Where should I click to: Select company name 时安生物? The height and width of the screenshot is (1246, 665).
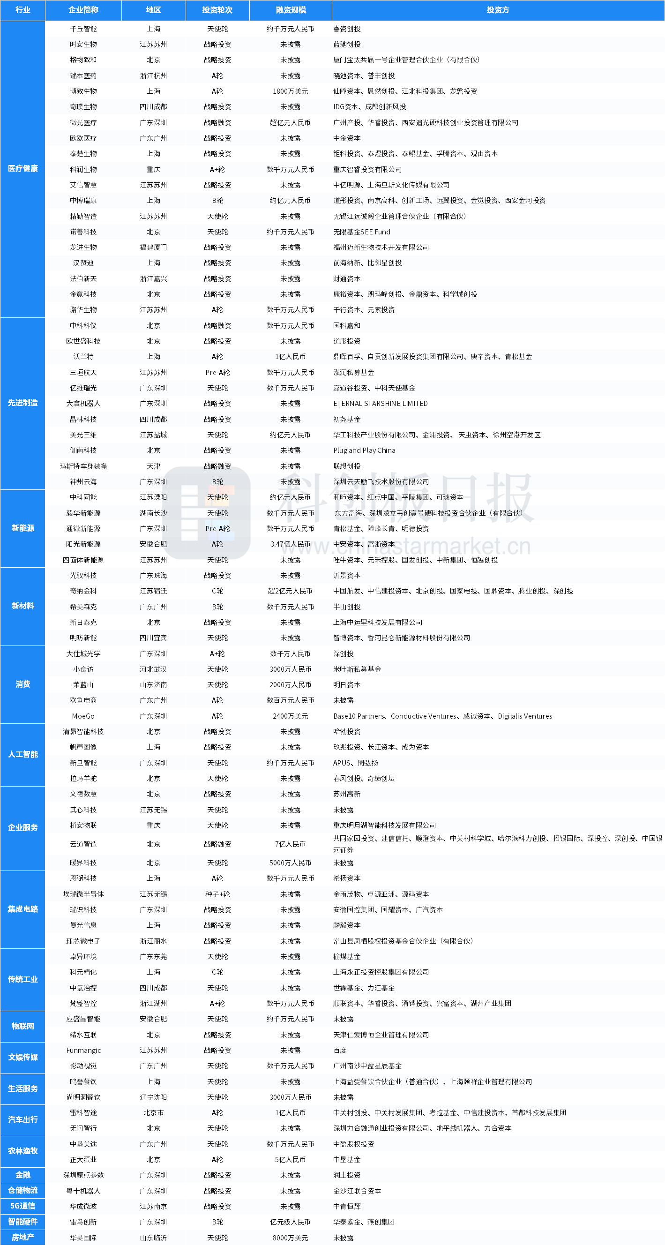(83, 45)
